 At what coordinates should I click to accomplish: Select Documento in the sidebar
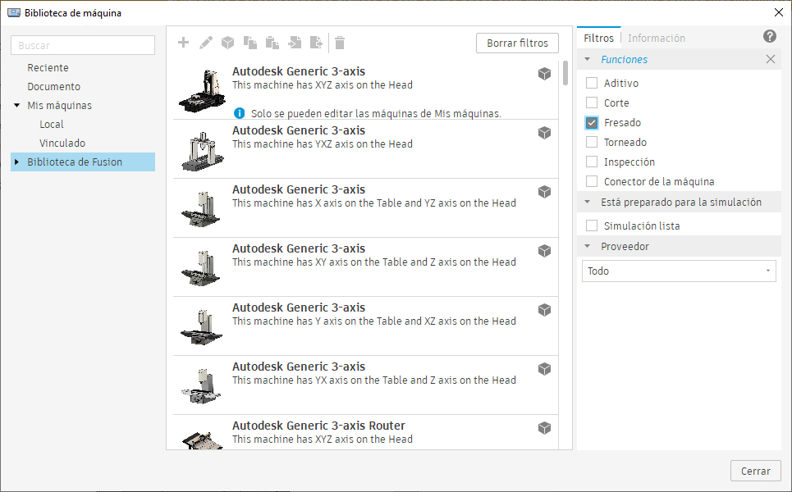[53, 86]
